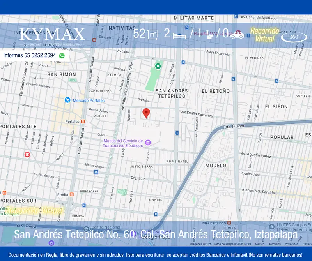
Task: Click the México link in map footer
Action: click(x=260, y=244)
